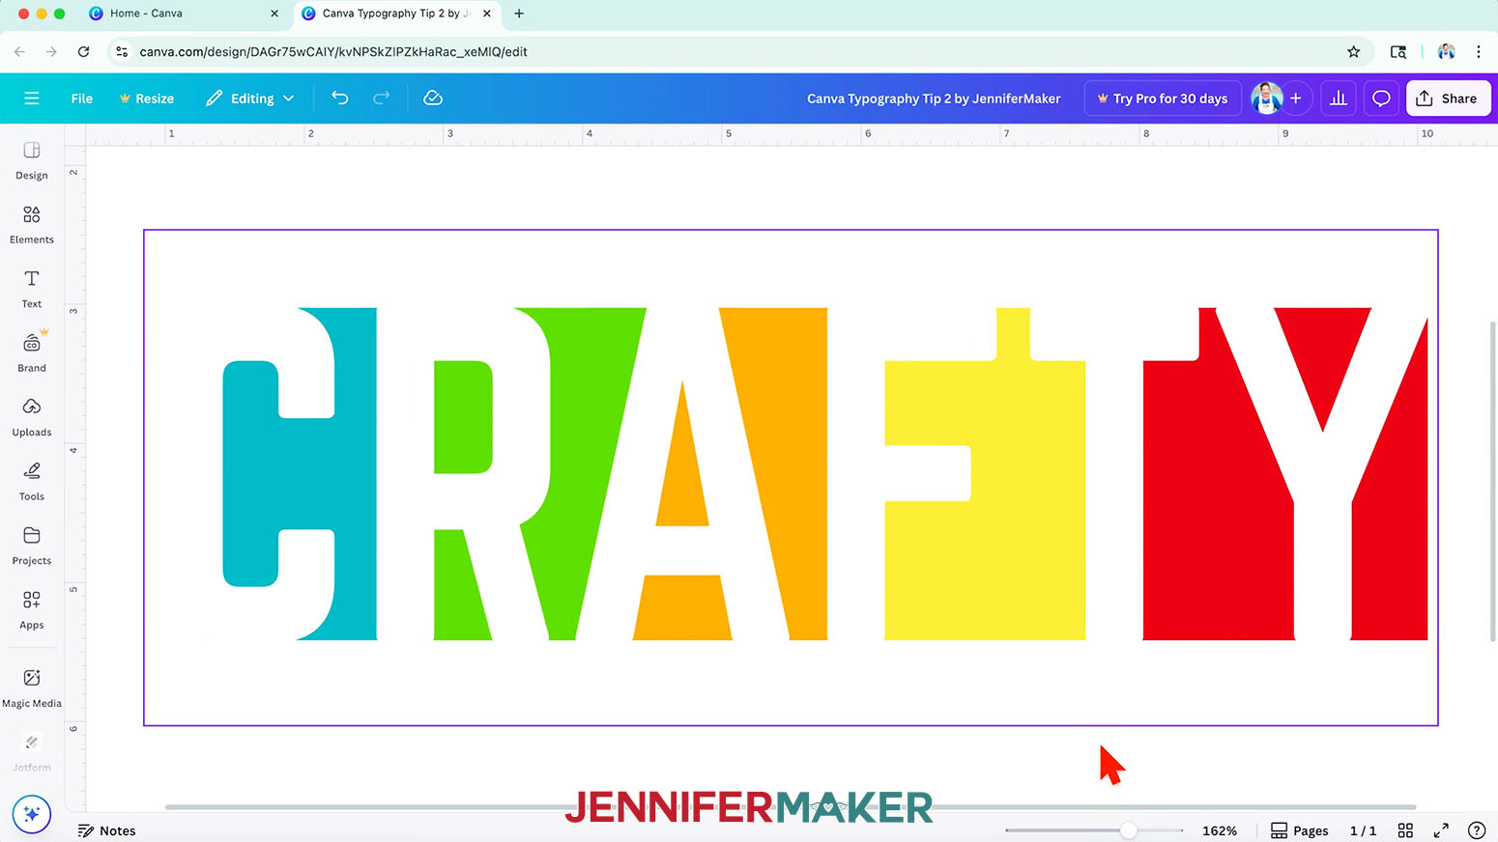The width and height of the screenshot is (1498, 842).
Task: Undo the last action
Action: (x=340, y=98)
